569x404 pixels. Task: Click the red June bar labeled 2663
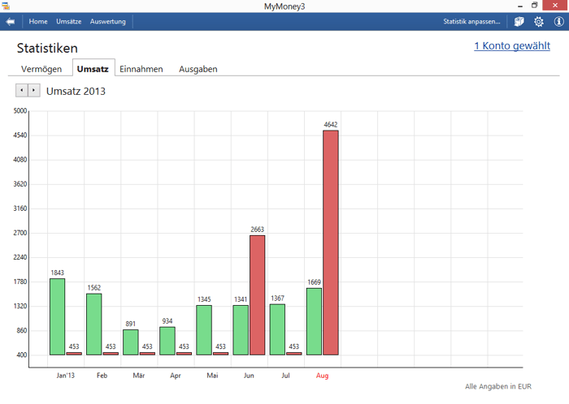coord(257,296)
